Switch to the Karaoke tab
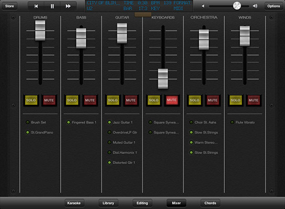The width and height of the screenshot is (285, 209). 74,203
